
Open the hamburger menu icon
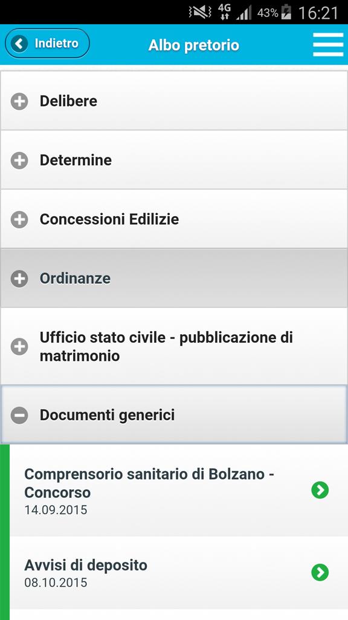328,45
